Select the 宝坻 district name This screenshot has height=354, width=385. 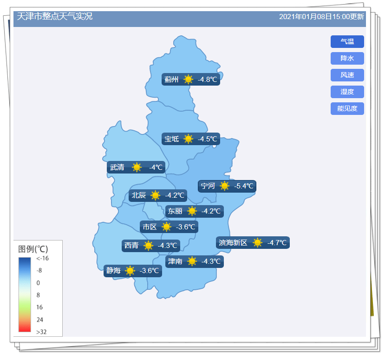pyautogui.click(x=171, y=139)
